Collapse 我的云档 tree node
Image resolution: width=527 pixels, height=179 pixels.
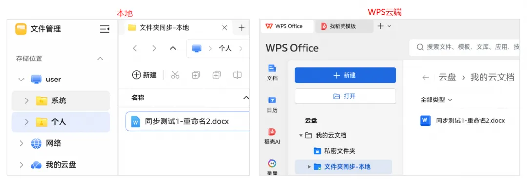[301, 135]
